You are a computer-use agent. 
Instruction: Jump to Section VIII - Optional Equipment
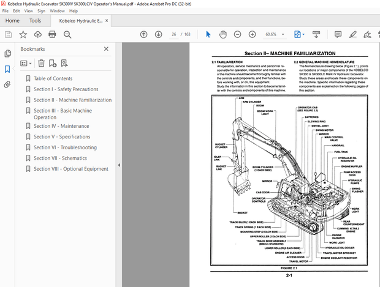[x=70, y=169]
